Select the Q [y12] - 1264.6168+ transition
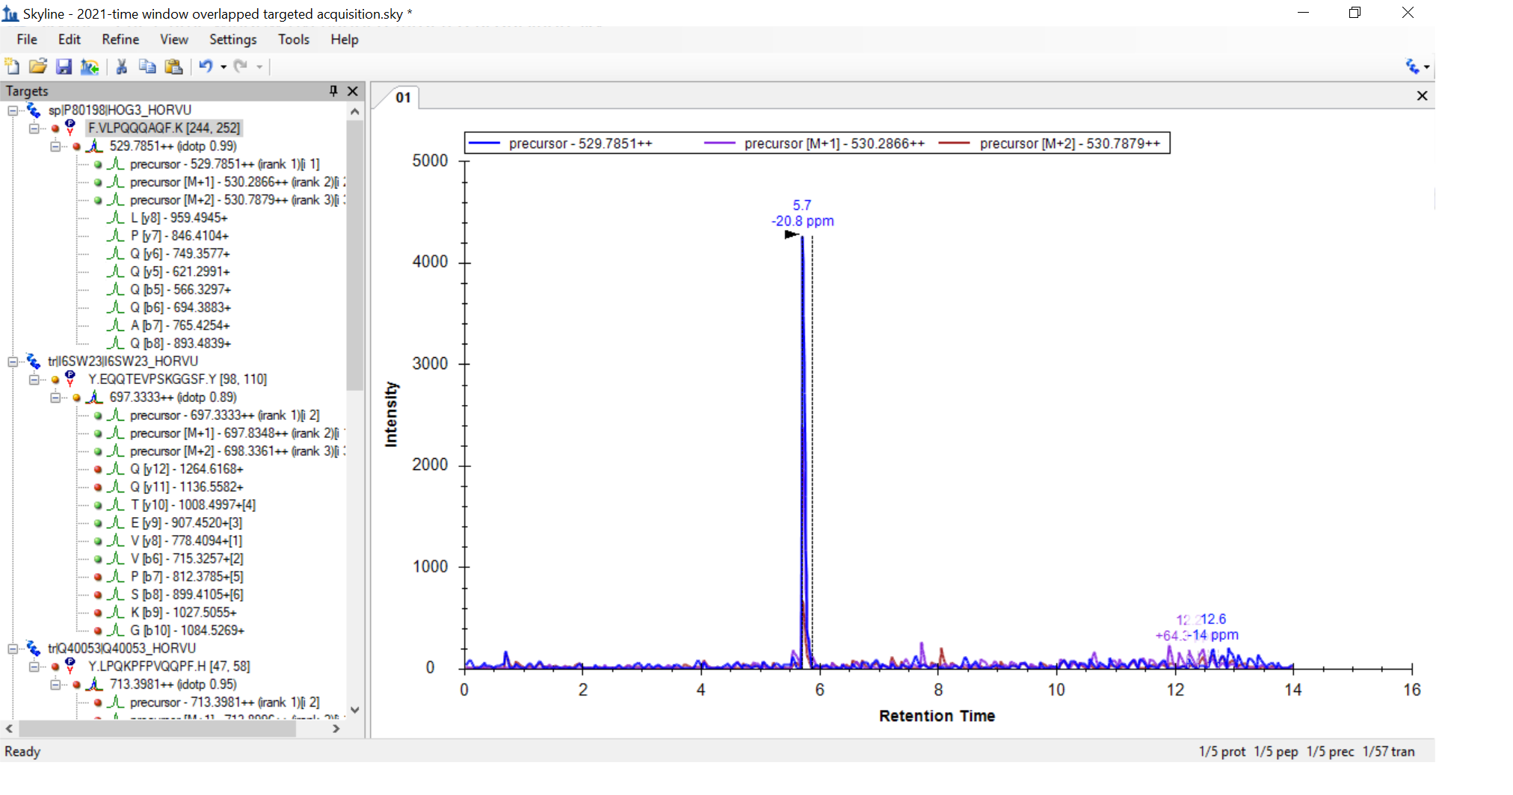Viewport: 1513px width, 795px height. click(186, 469)
